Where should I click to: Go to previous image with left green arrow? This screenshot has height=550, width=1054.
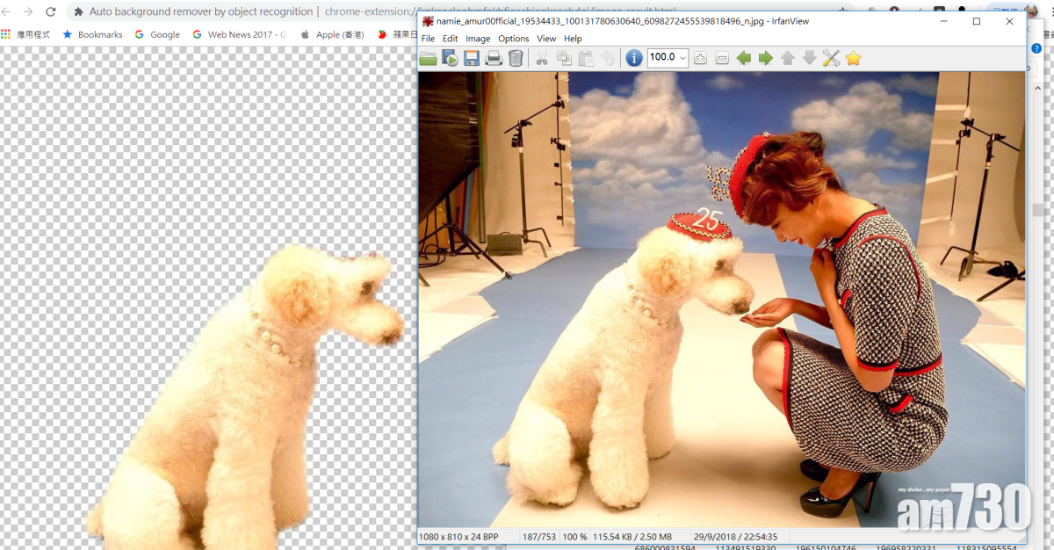[x=744, y=58]
